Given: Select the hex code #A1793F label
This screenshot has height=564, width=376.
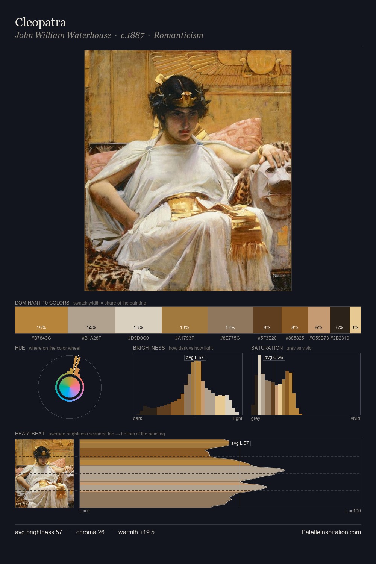Looking at the screenshot, I should tap(185, 338).
